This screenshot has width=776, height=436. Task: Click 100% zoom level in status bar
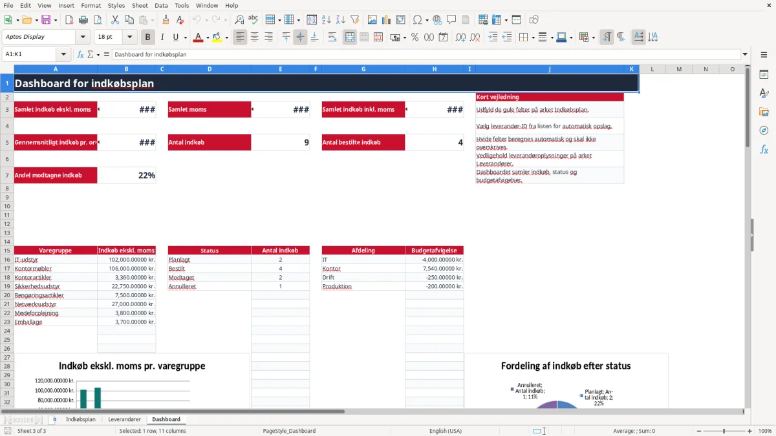765,431
